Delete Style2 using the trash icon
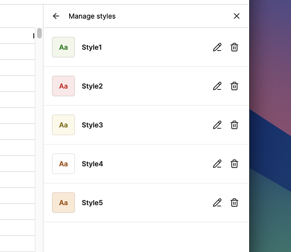The height and width of the screenshot is (252, 291). pos(234,86)
